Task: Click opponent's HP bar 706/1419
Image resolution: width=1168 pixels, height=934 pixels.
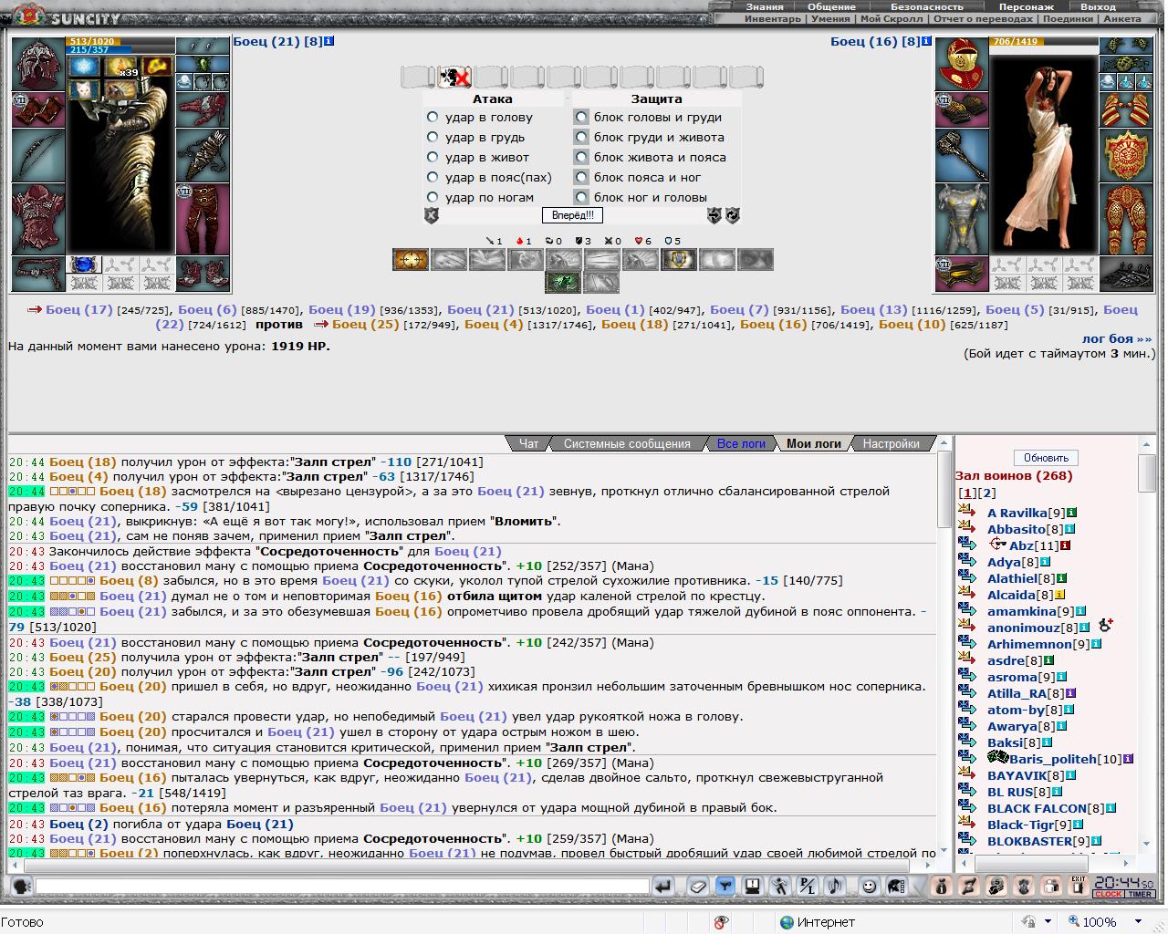Action: coord(1044,41)
